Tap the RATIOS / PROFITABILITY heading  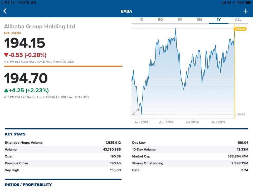click(x=28, y=185)
